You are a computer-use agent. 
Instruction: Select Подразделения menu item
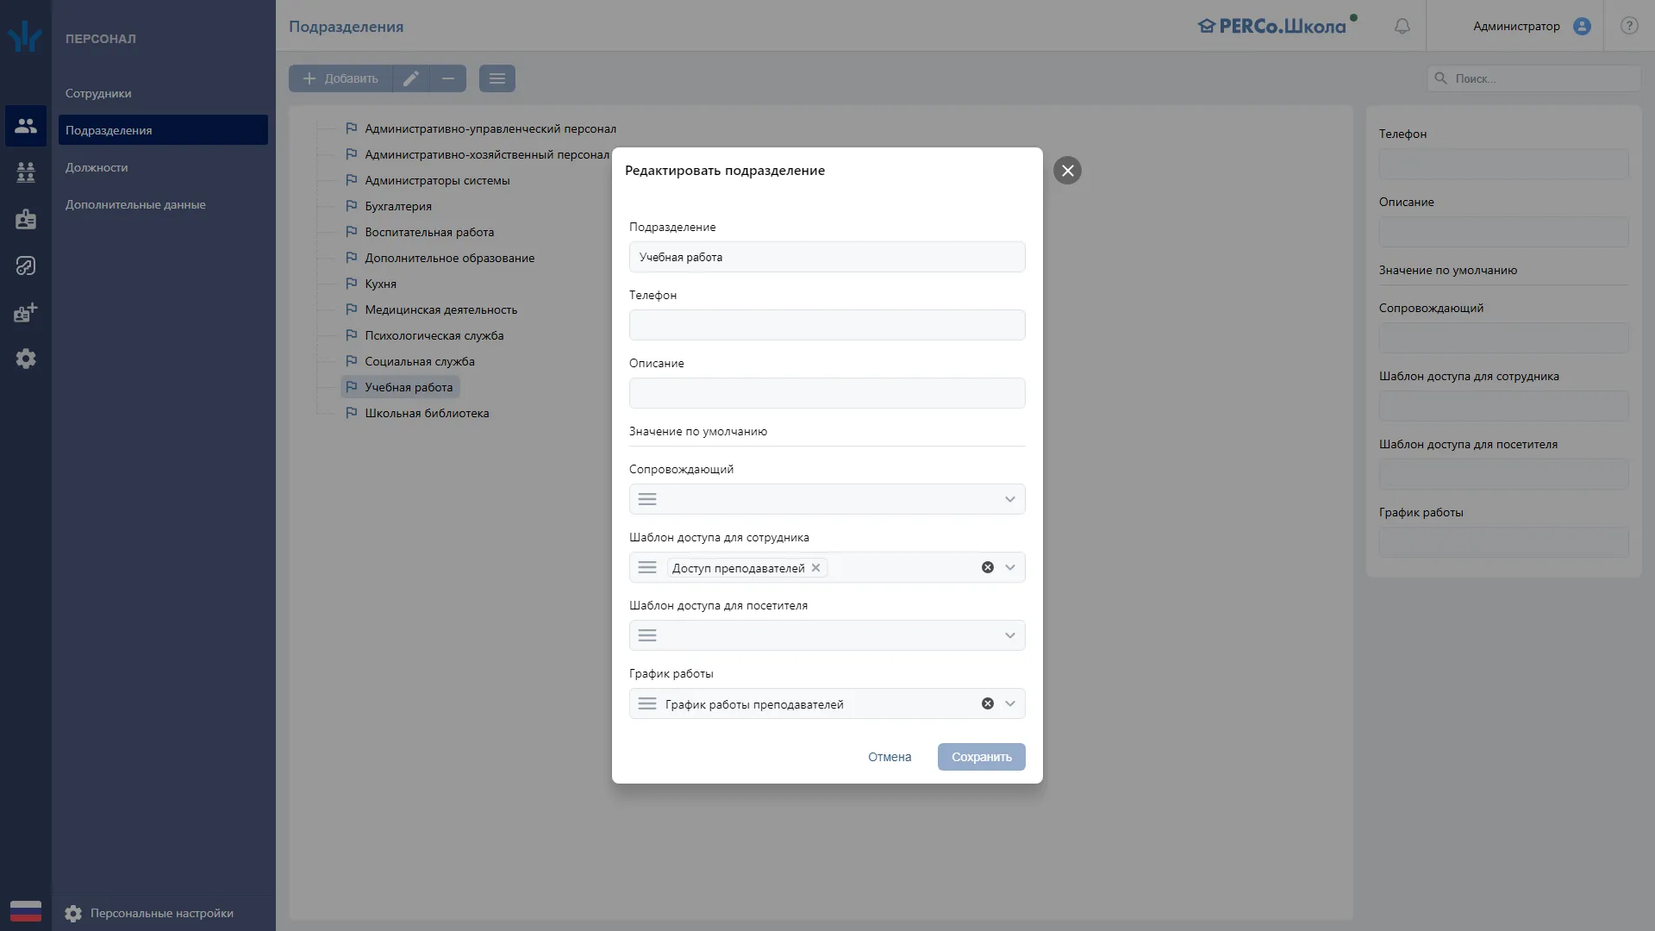pos(163,130)
